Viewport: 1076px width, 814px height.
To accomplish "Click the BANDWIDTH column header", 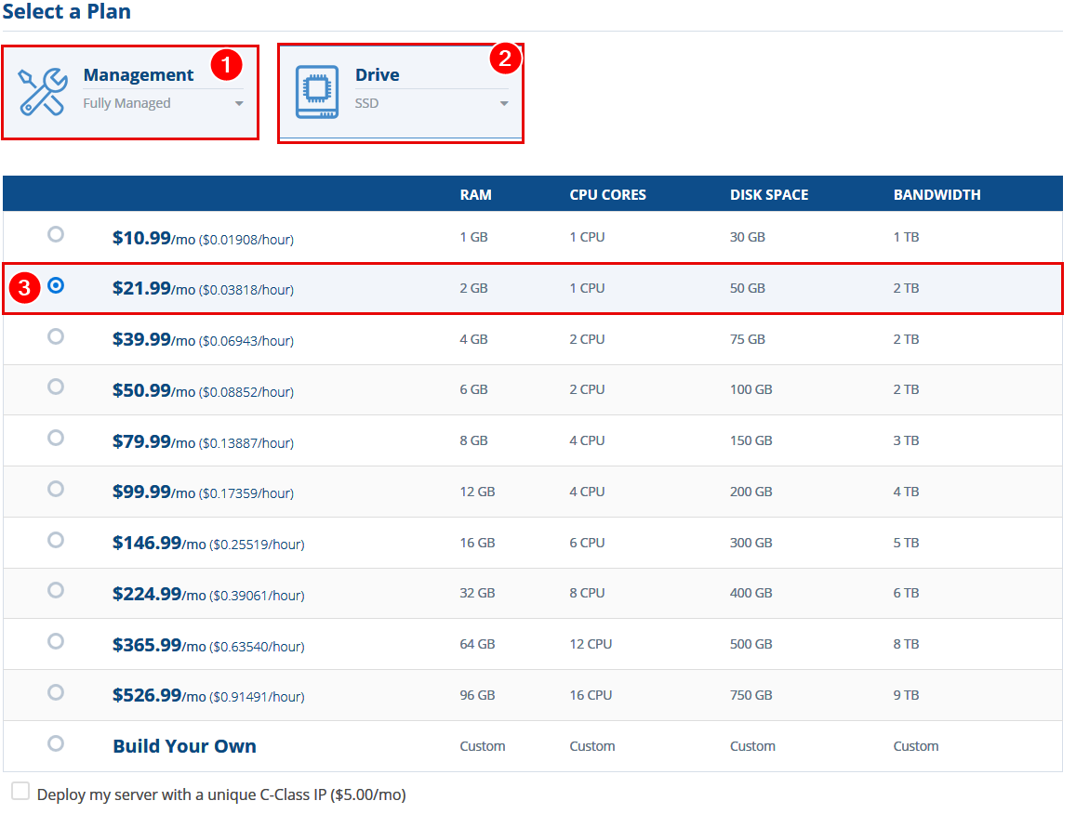I will (937, 195).
